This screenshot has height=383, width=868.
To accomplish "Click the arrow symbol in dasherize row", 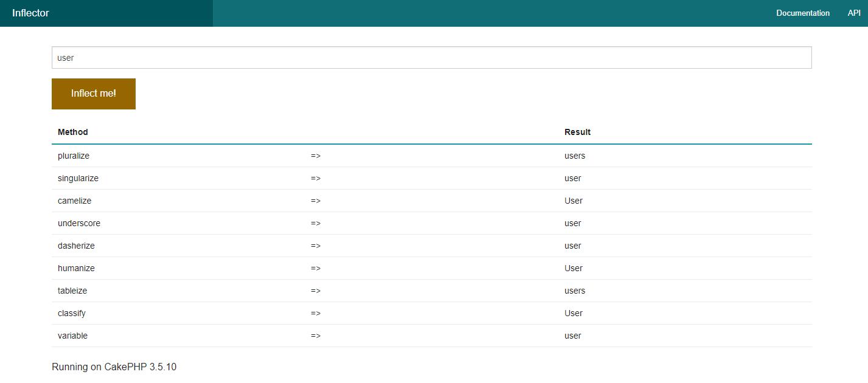I will 315,246.
